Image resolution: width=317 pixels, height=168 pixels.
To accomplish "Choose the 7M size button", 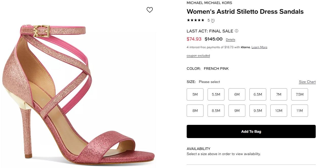I will (279, 94).
